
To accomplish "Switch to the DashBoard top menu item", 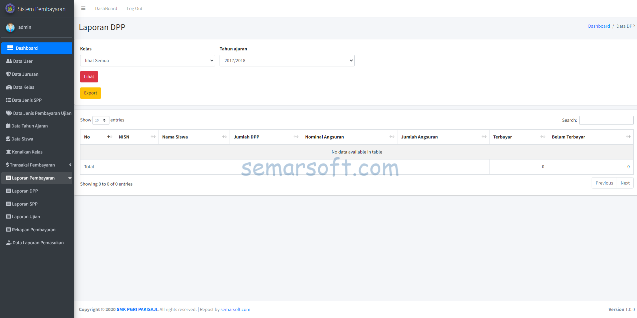I will [x=106, y=8].
